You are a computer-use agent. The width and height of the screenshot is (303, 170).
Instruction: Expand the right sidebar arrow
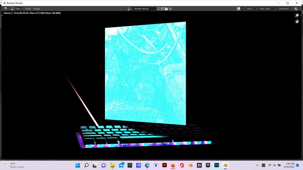[x=301, y=16]
